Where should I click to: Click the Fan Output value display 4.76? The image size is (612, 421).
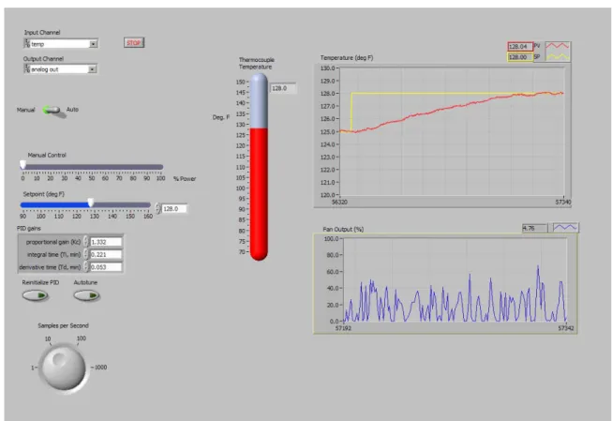click(535, 228)
